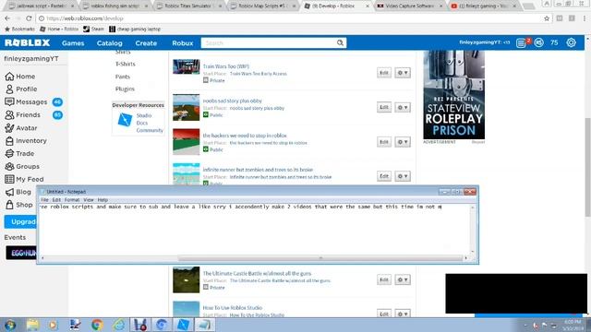Open gear dropdown for Ultimate Castle Battle

tap(403, 279)
